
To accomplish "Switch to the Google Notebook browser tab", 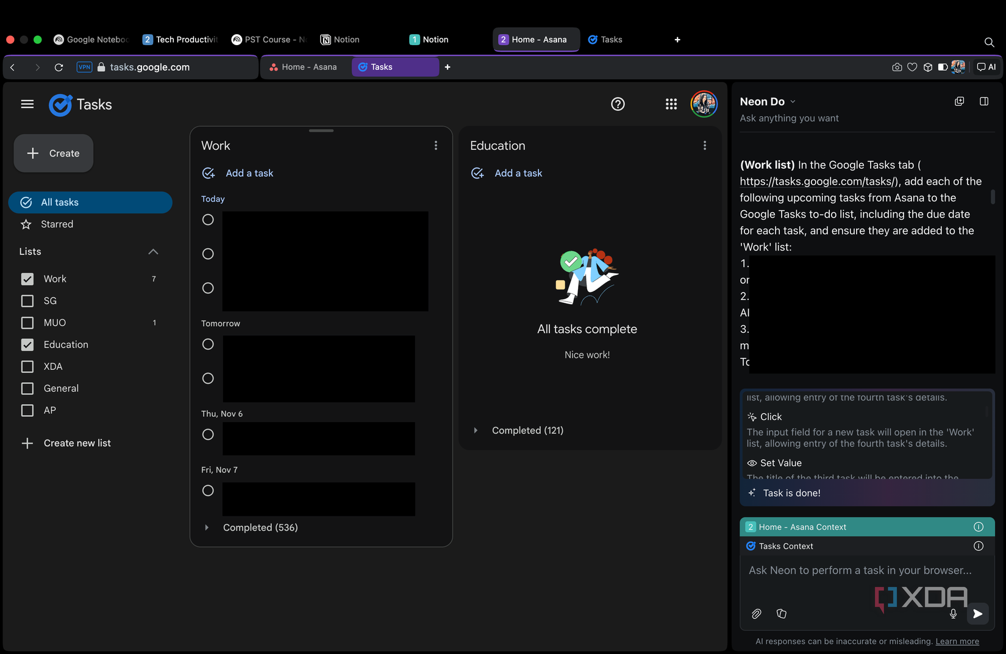I will click(x=91, y=40).
